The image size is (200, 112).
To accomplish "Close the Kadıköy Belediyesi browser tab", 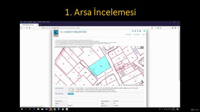I will [x=37, y=25].
